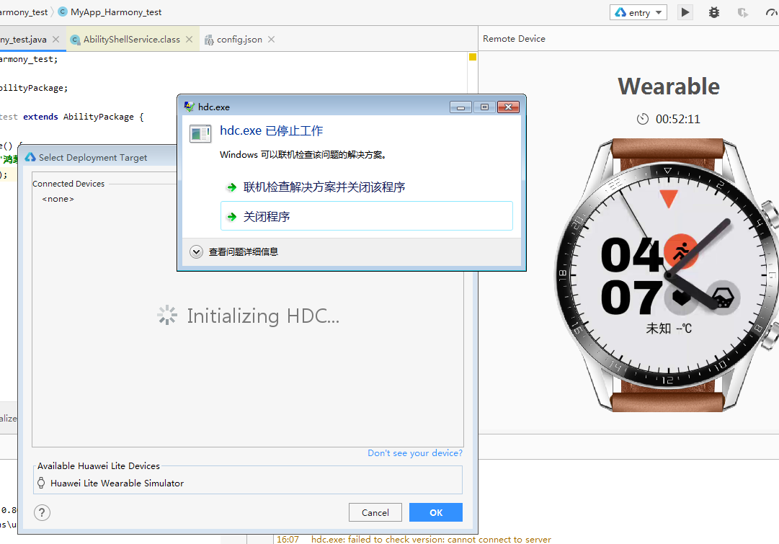Open the entry run configuration dropdown

point(638,12)
